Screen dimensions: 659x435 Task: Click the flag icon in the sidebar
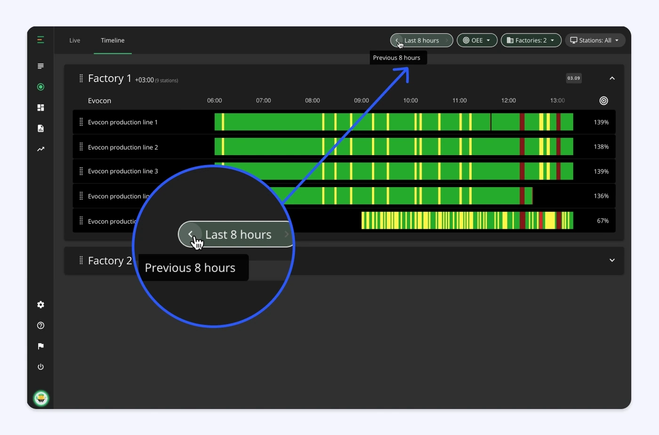pos(40,346)
